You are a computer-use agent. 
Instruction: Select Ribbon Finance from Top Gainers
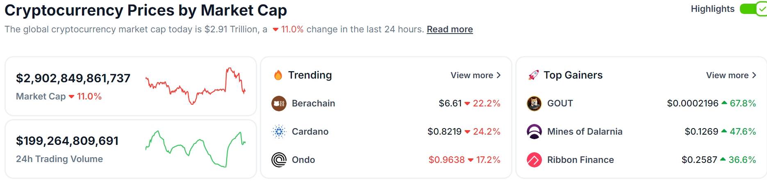tap(580, 160)
